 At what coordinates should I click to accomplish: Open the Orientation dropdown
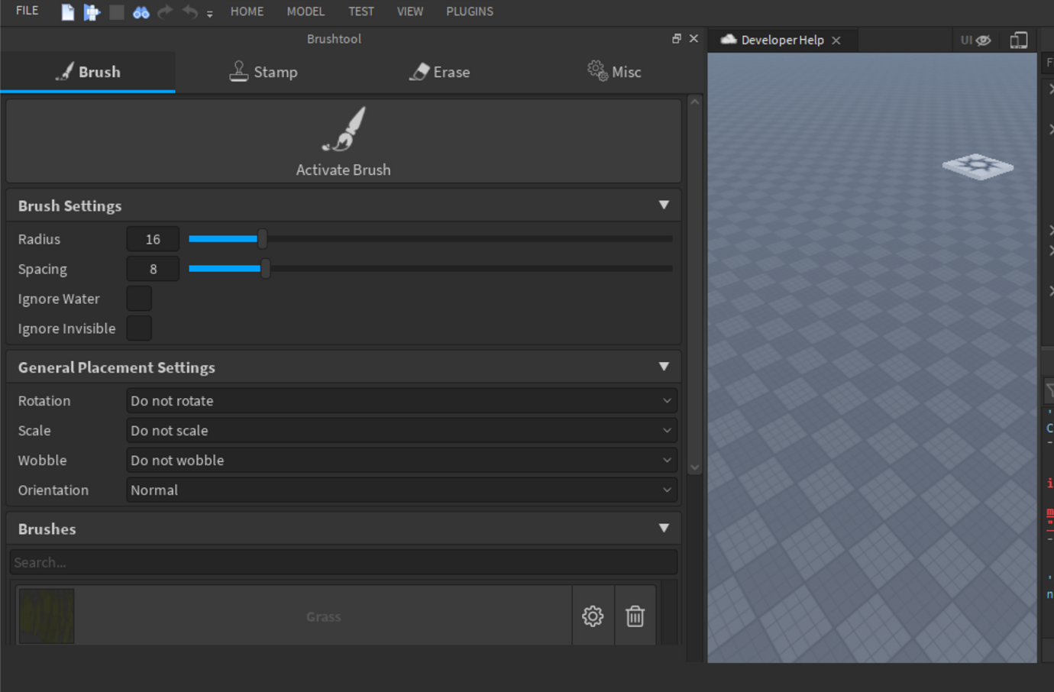point(401,490)
